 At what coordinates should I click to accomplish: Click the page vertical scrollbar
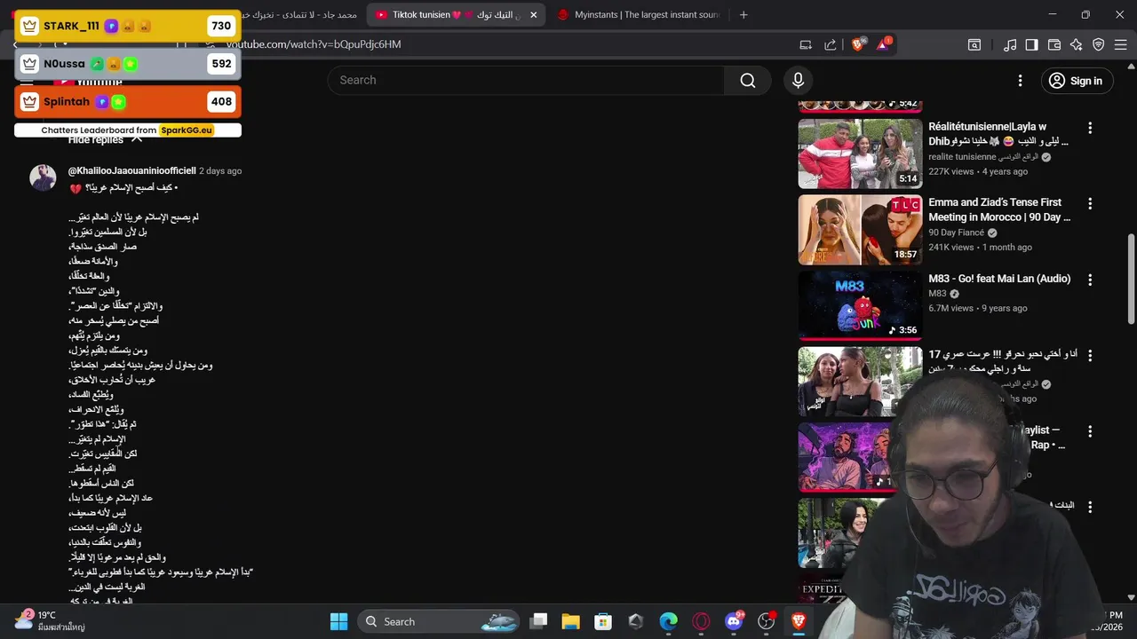(x=1131, y=280)
